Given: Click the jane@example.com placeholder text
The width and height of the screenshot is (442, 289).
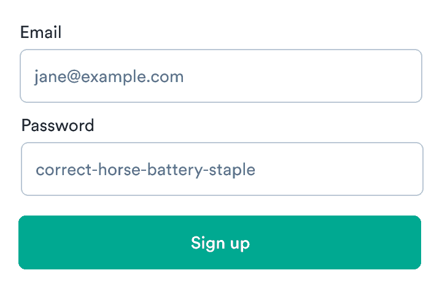Looking at the screenshot, I should point(109,77).
